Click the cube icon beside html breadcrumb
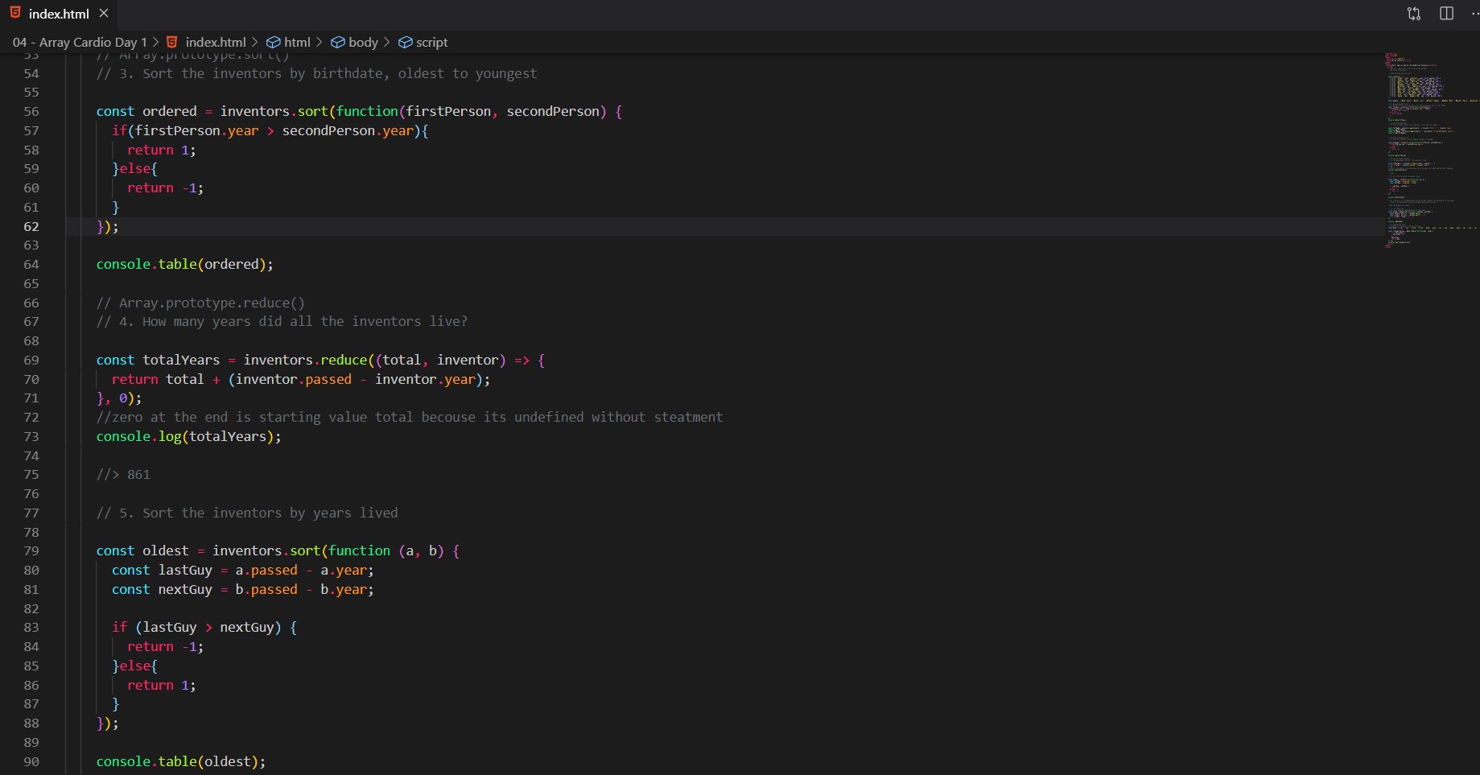Image resolution: width=1480 pixels, height=775 pixels. click(274, 42)
